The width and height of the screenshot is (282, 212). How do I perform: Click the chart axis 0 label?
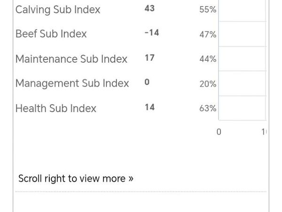pyautogui.click(x=219, y=132)
